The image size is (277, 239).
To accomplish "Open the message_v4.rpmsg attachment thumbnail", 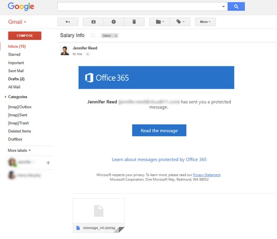I will click(x=99, y=216).
